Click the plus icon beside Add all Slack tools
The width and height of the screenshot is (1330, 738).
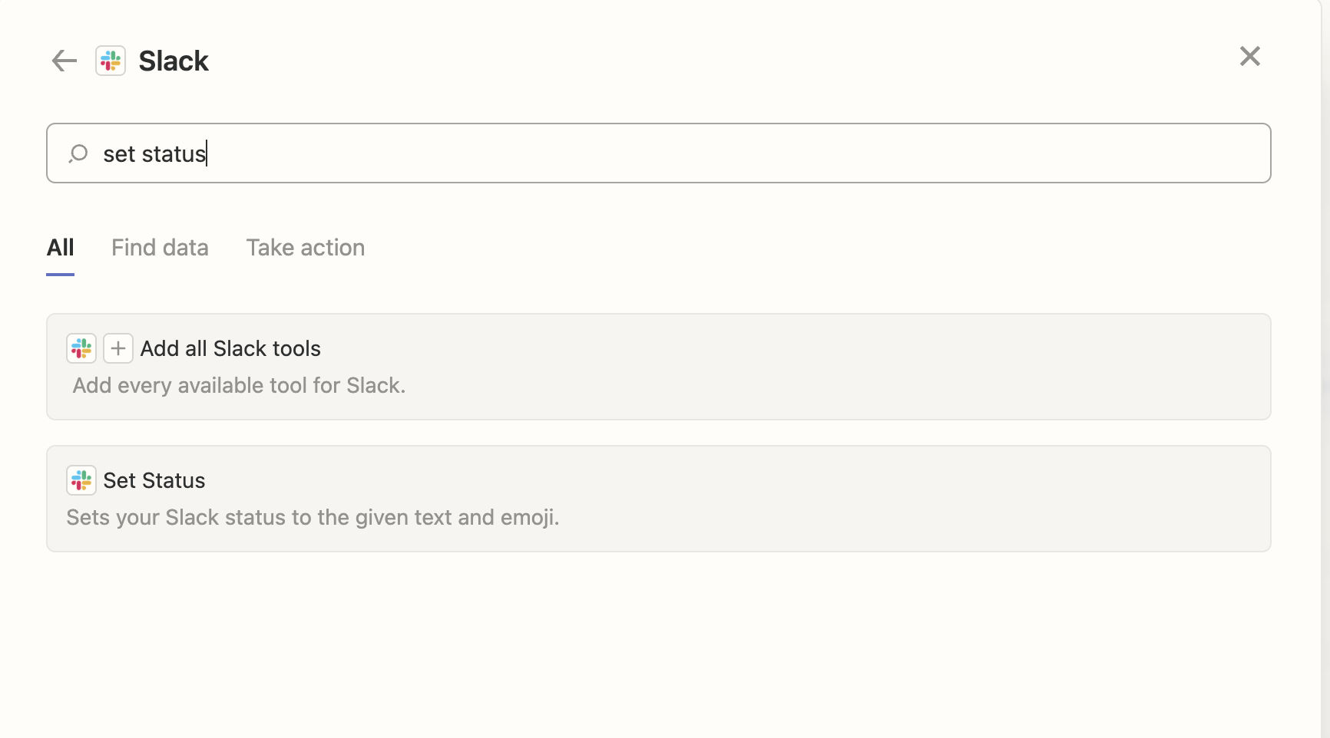[118, 348]
